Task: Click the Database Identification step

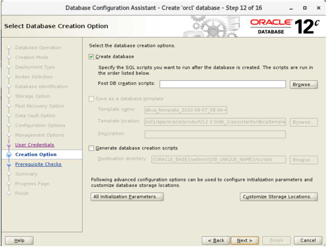Action: coord(41,86)
